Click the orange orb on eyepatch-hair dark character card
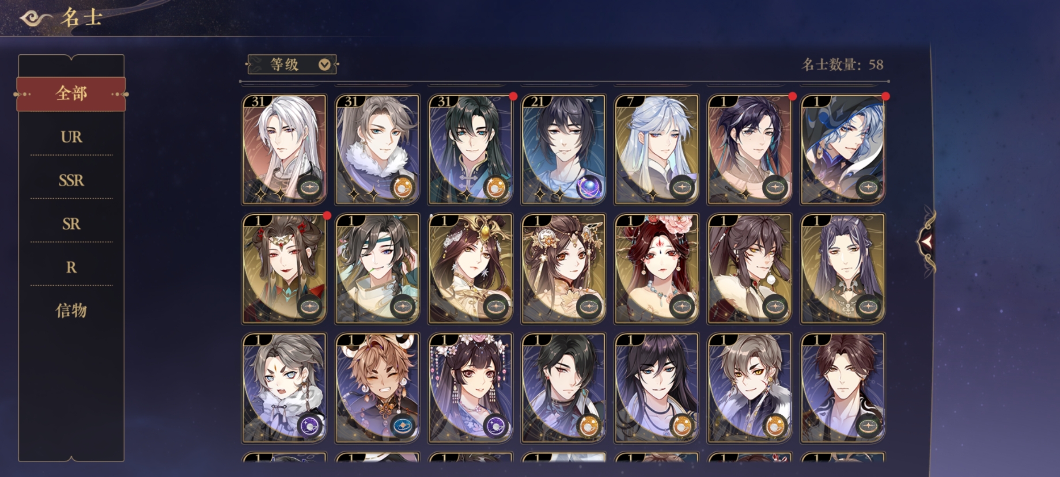 point(589,426)
